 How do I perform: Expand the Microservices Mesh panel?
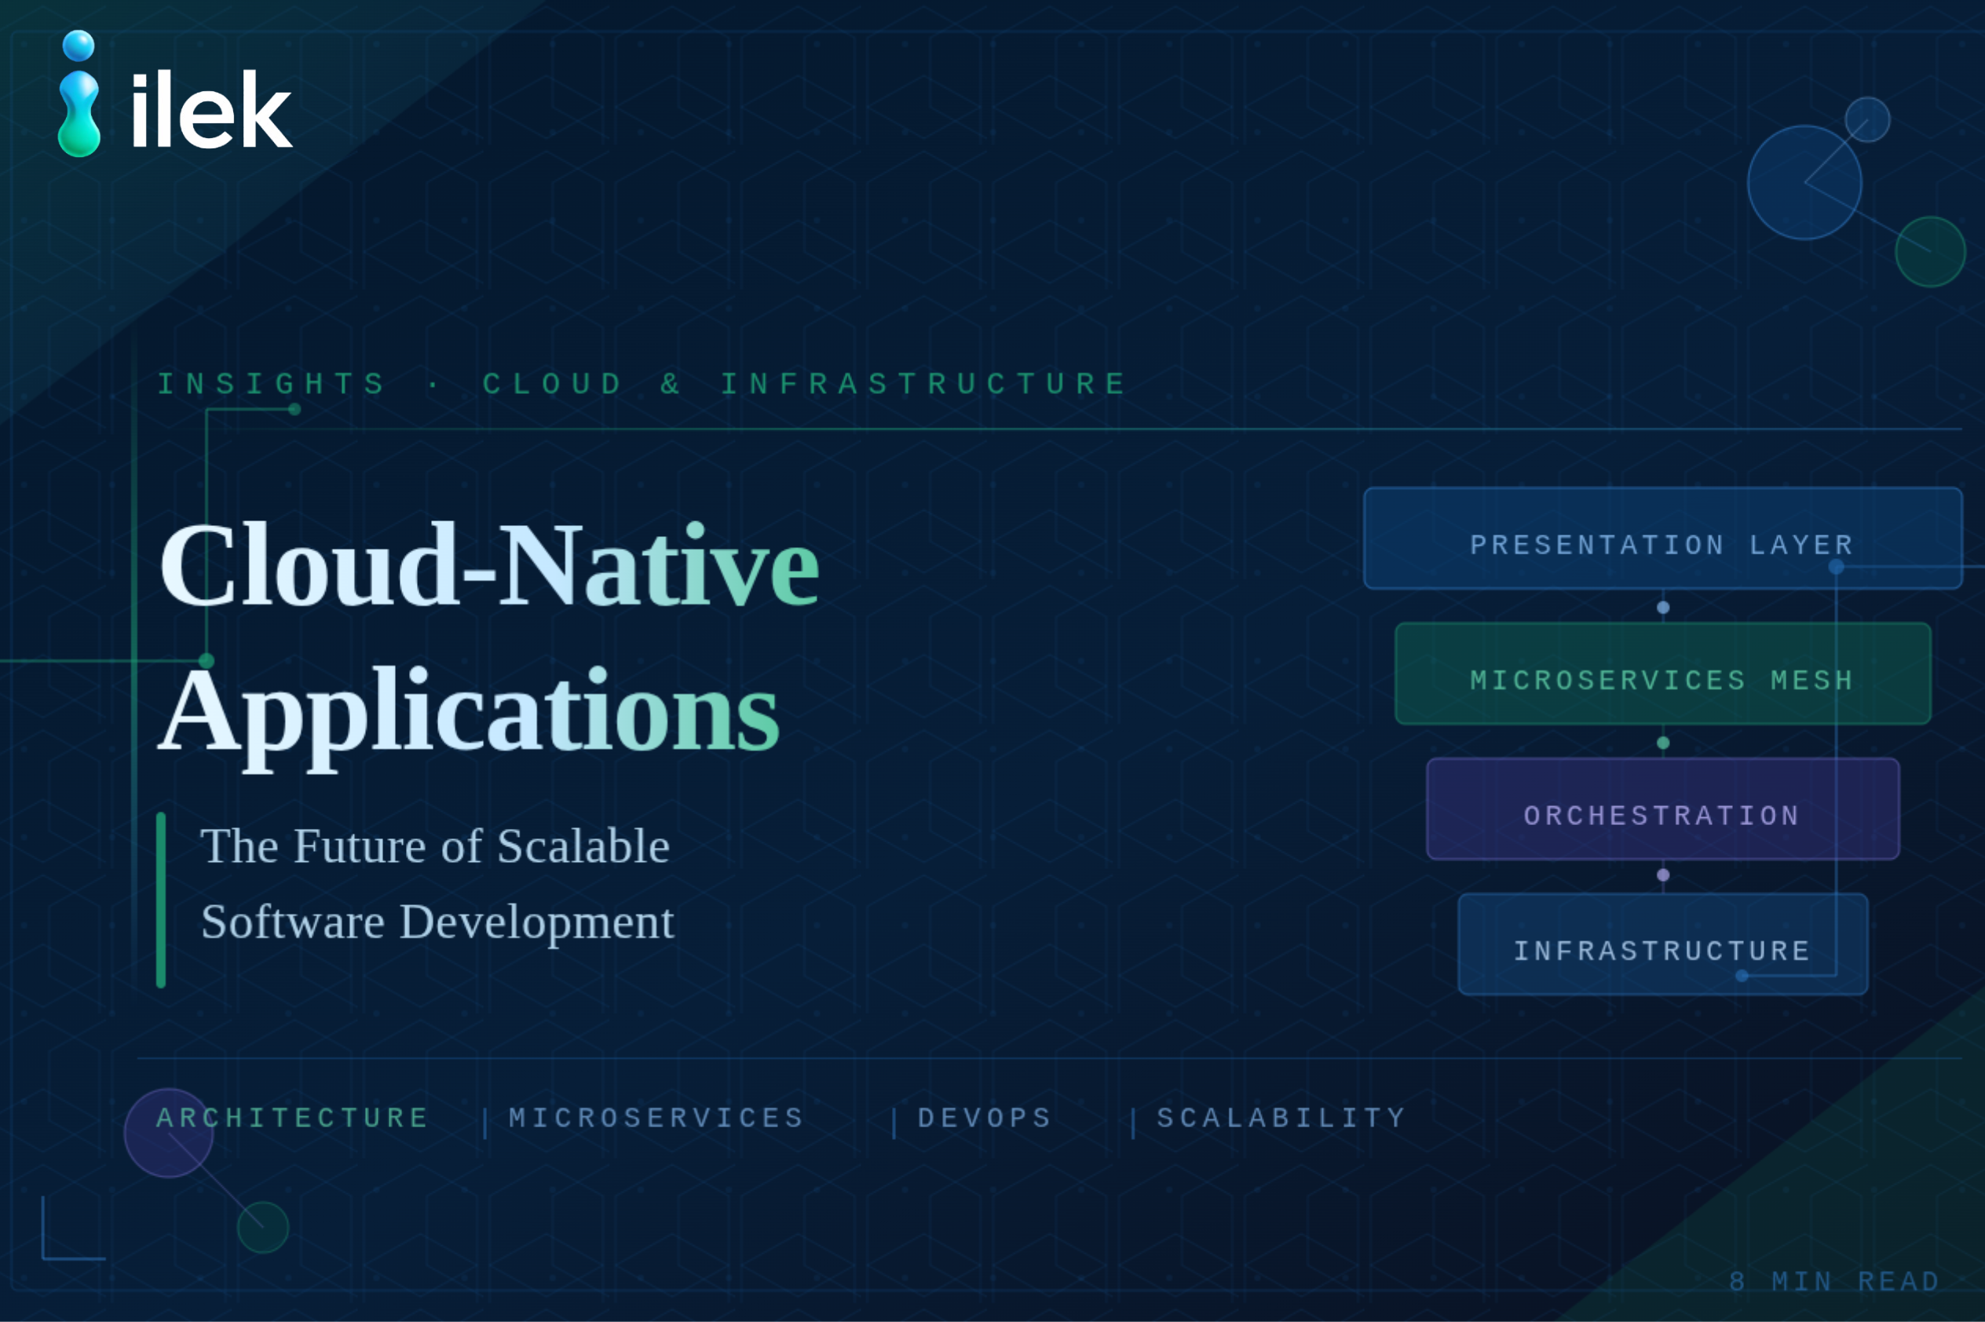(1661, 680)
